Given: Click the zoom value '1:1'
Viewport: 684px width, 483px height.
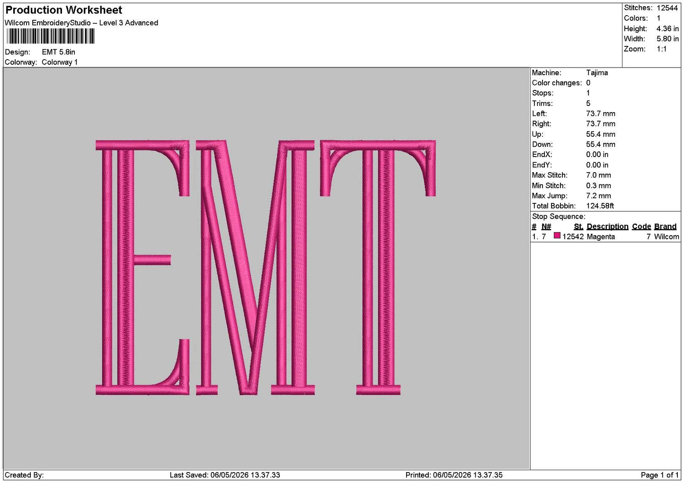Looking at the screenshot, I should [x=661, y=49].
